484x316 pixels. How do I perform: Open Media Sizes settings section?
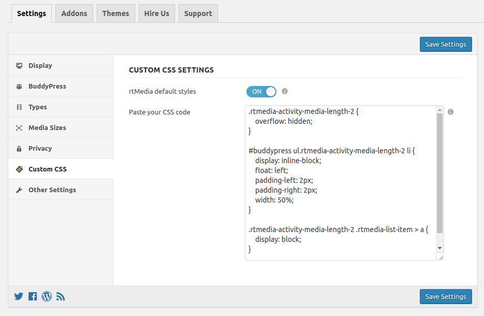click(x=47, y=128)
